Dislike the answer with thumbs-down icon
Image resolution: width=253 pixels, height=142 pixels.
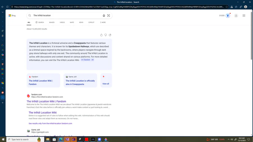click(x=105, y=35)
